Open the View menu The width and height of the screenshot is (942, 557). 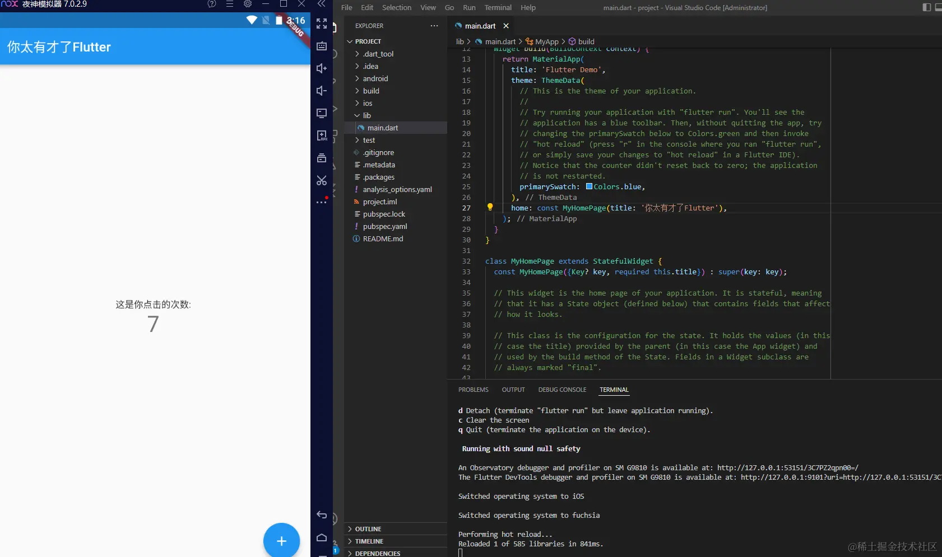pyautogui.click(x=428, y=7)
